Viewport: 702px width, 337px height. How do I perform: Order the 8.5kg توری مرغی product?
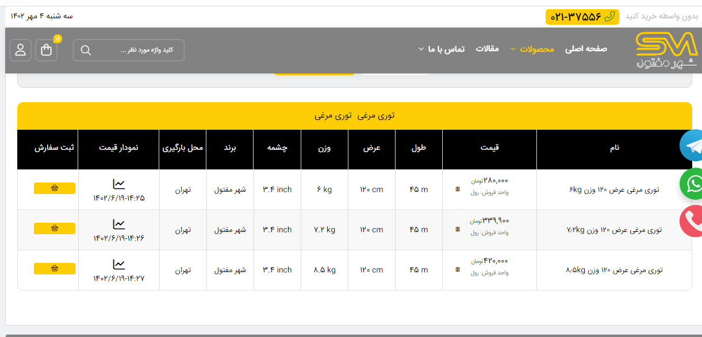(x=55, y=269)
